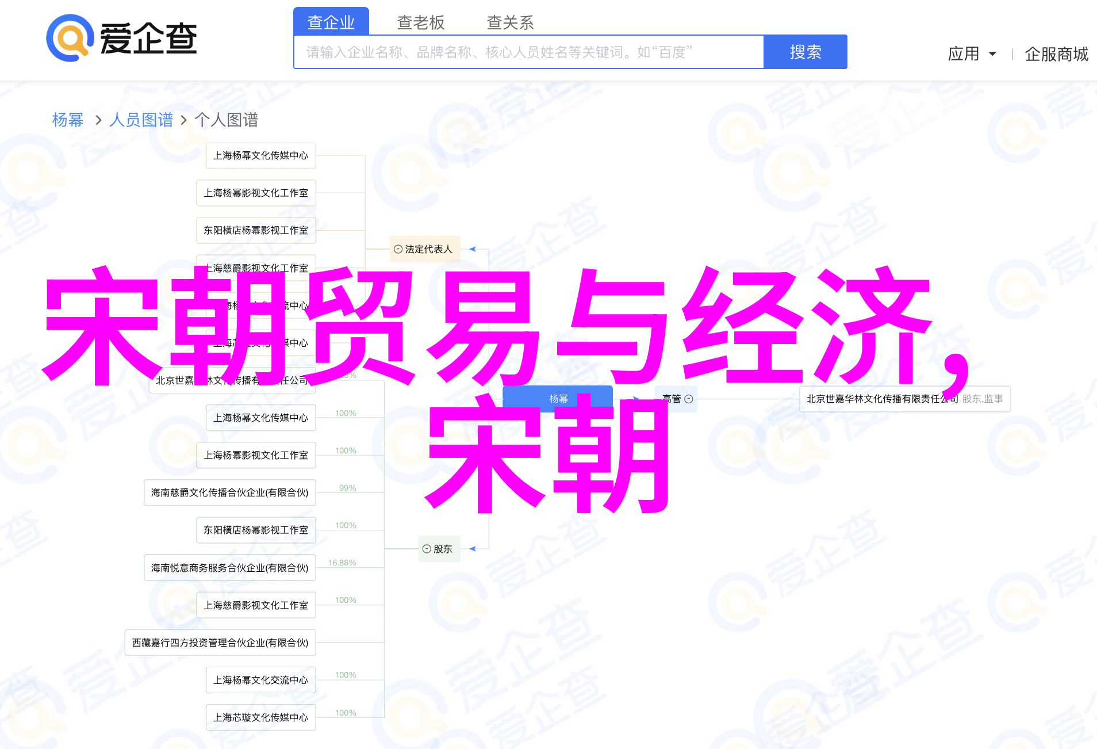Click the 股东,监事 role label
Screen dimensions: 1097x749
click(983, 399)
